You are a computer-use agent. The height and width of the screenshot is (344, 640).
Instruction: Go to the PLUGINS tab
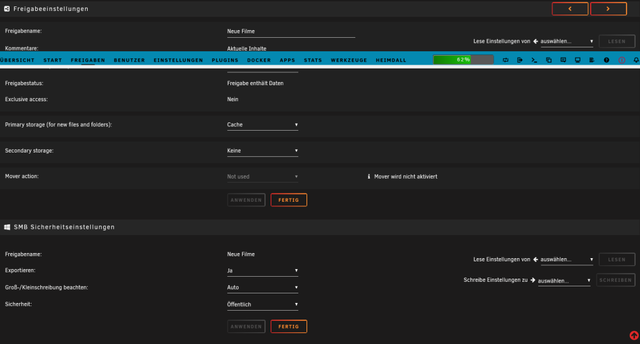[225, 60]
